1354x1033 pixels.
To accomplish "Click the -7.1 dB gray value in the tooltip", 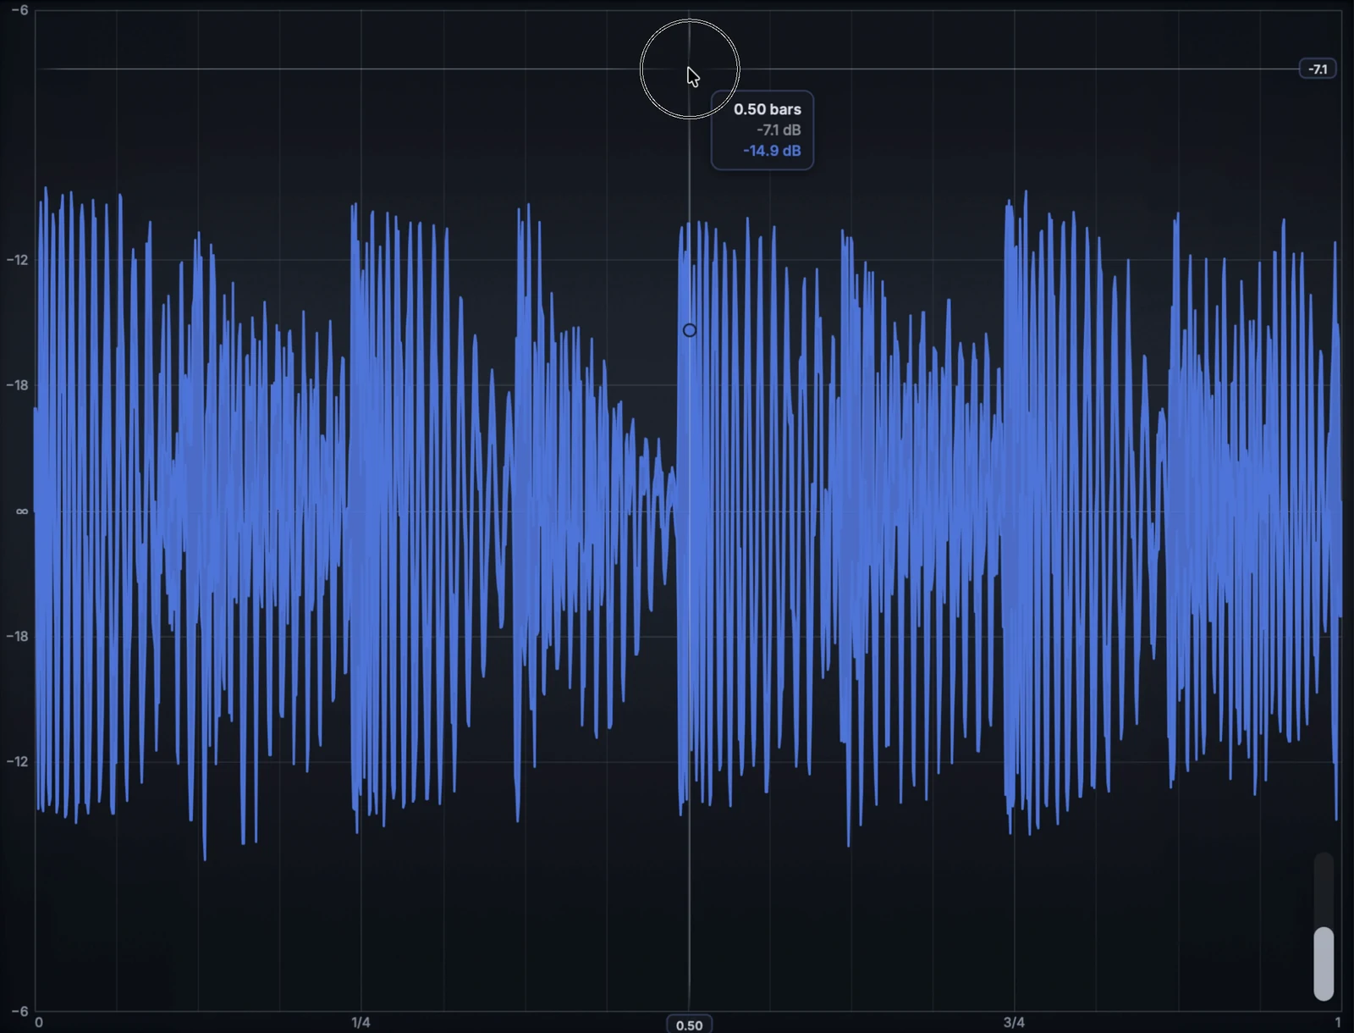I will pos(779,130).
